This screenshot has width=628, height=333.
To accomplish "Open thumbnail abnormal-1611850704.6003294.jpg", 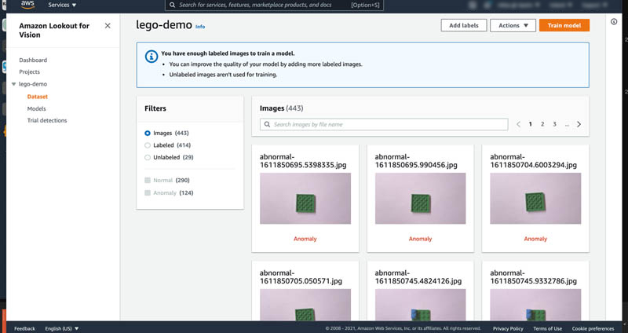I will click(x=535, y=199).
